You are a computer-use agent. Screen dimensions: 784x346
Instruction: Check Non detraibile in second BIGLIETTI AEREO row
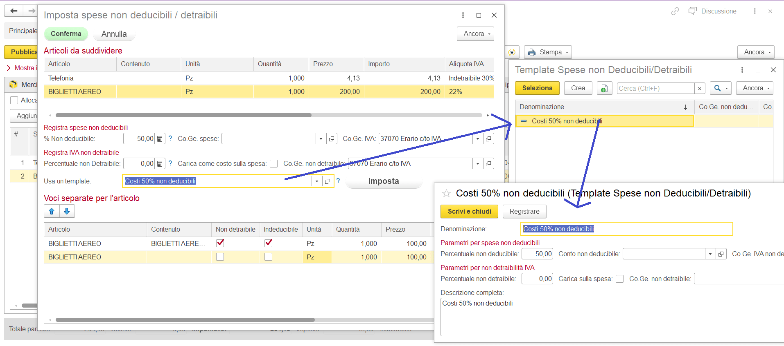click(220, 257)
